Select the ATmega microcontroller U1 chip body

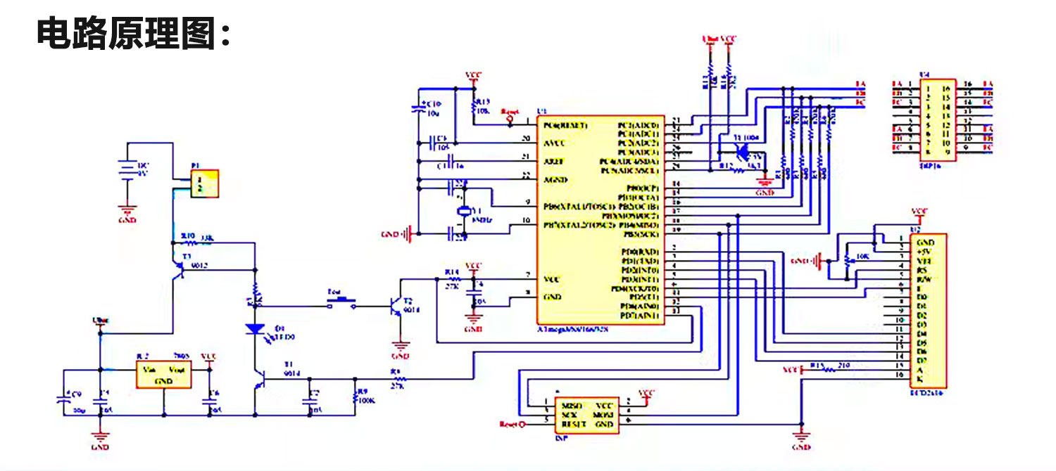tap(598, 219)
